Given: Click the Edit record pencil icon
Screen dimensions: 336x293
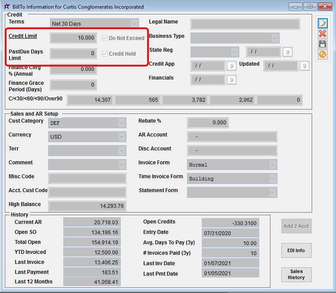Looking at the screenshot, I should 322,23.
